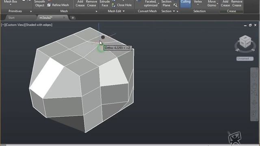
Task: Minimize the drawing viewport window
Action: point(245,25)
